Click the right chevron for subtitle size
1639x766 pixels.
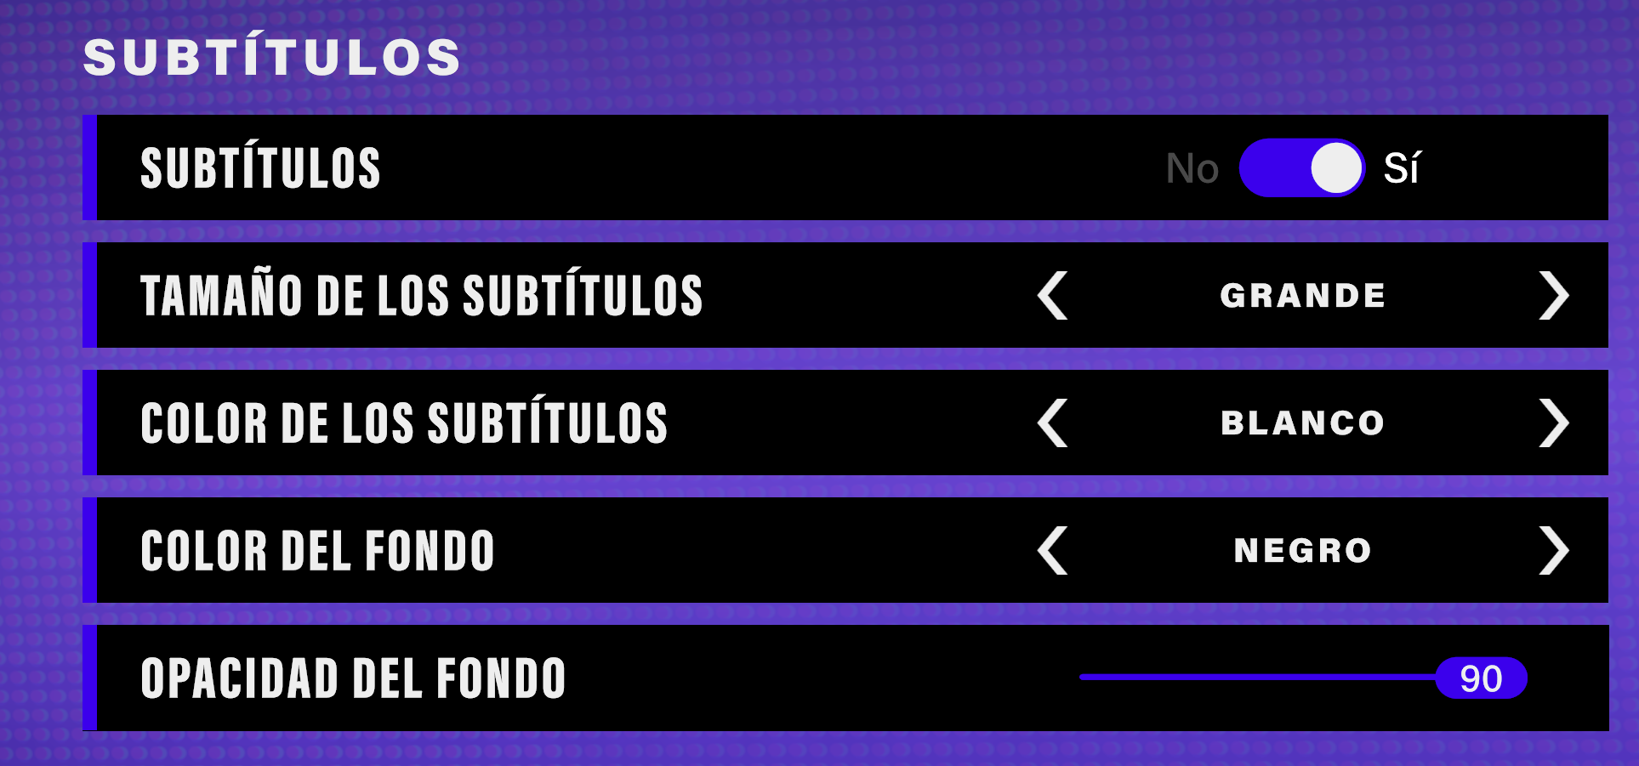[1556, 296]
